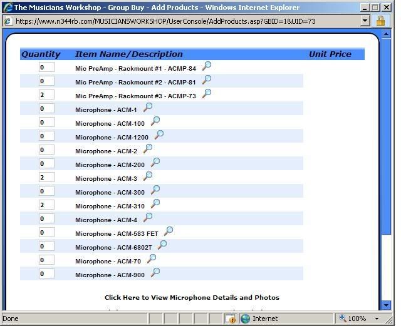Click quantity field for Microphone ACM-1200
401x326 pixels.
(x=46, y=136)
